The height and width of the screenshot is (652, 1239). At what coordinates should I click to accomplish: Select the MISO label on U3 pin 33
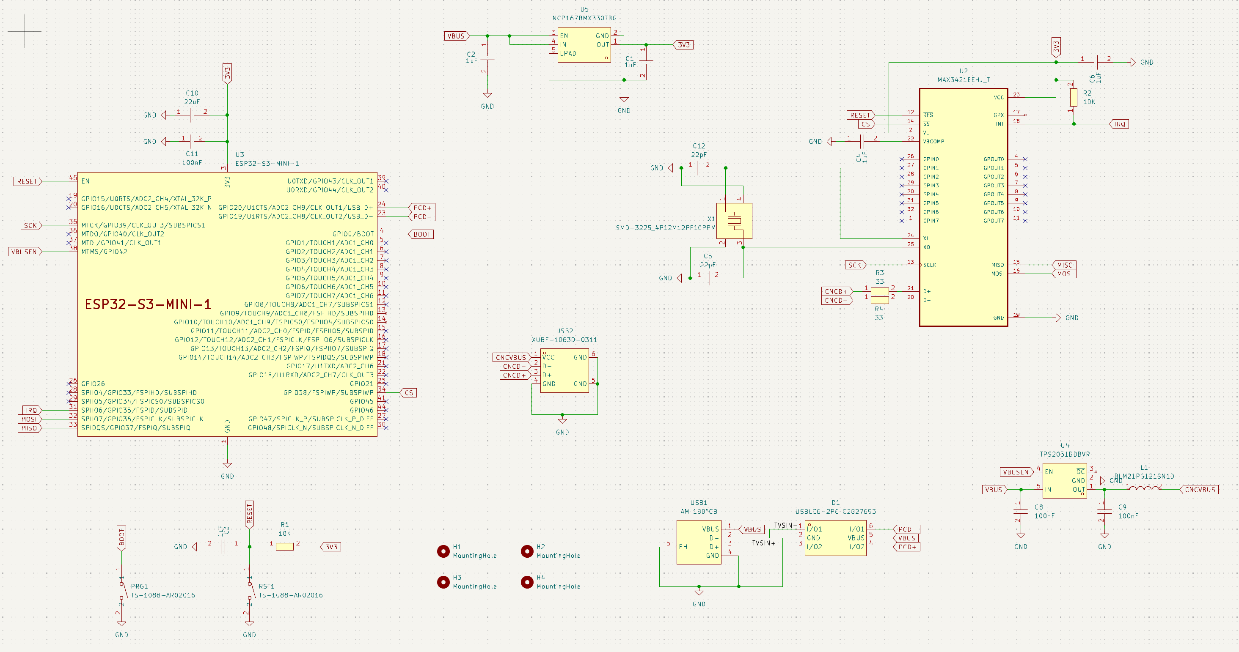[x=30, y=428]
